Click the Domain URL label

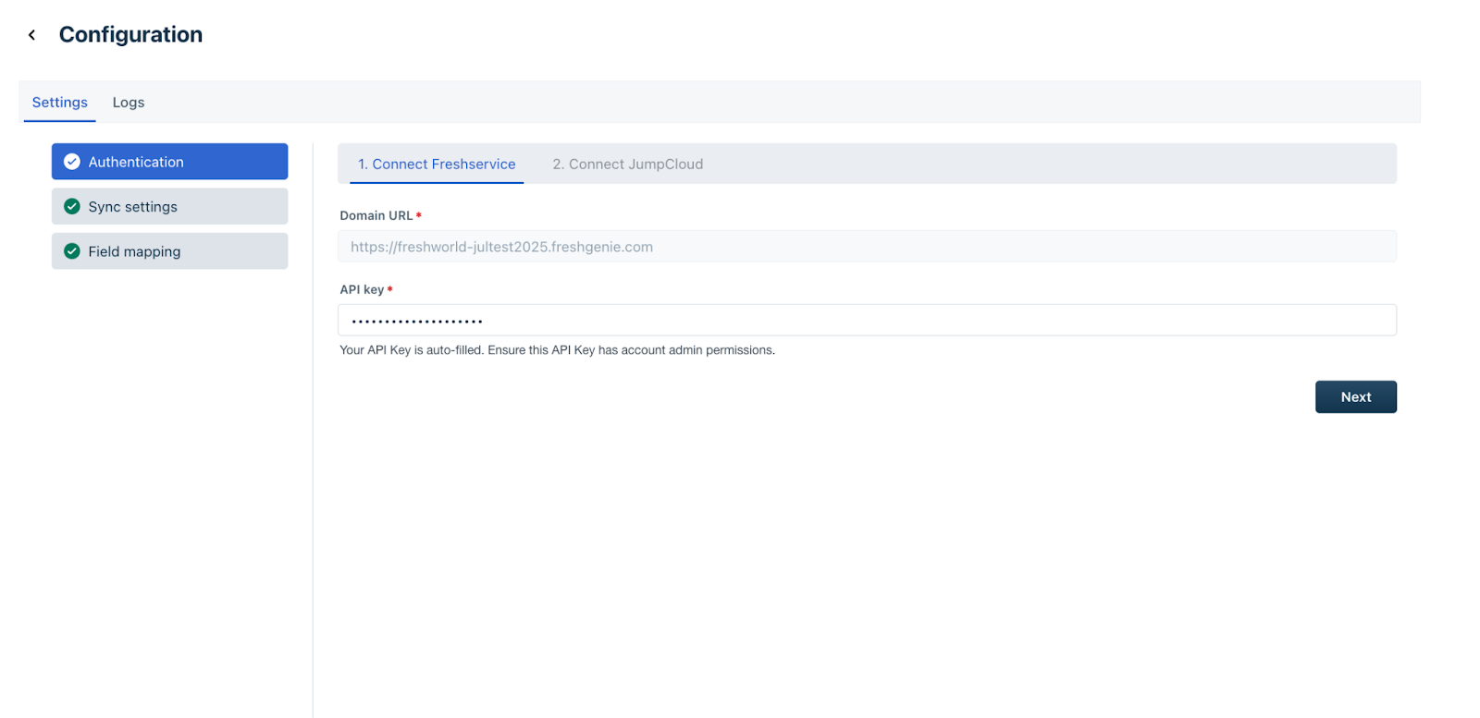[376, 215]
